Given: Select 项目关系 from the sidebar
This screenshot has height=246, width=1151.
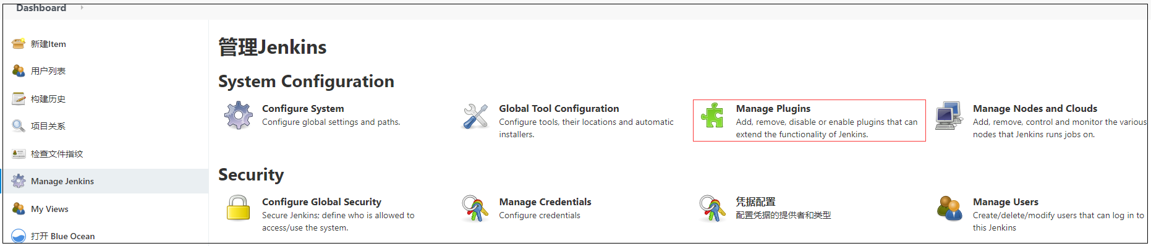Looking at the screenshot, I should click(x=48, y=126).
